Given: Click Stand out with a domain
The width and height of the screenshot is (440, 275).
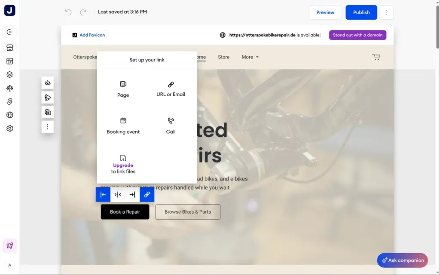Looking at the screenshot, I should click(x=357, y=35).
